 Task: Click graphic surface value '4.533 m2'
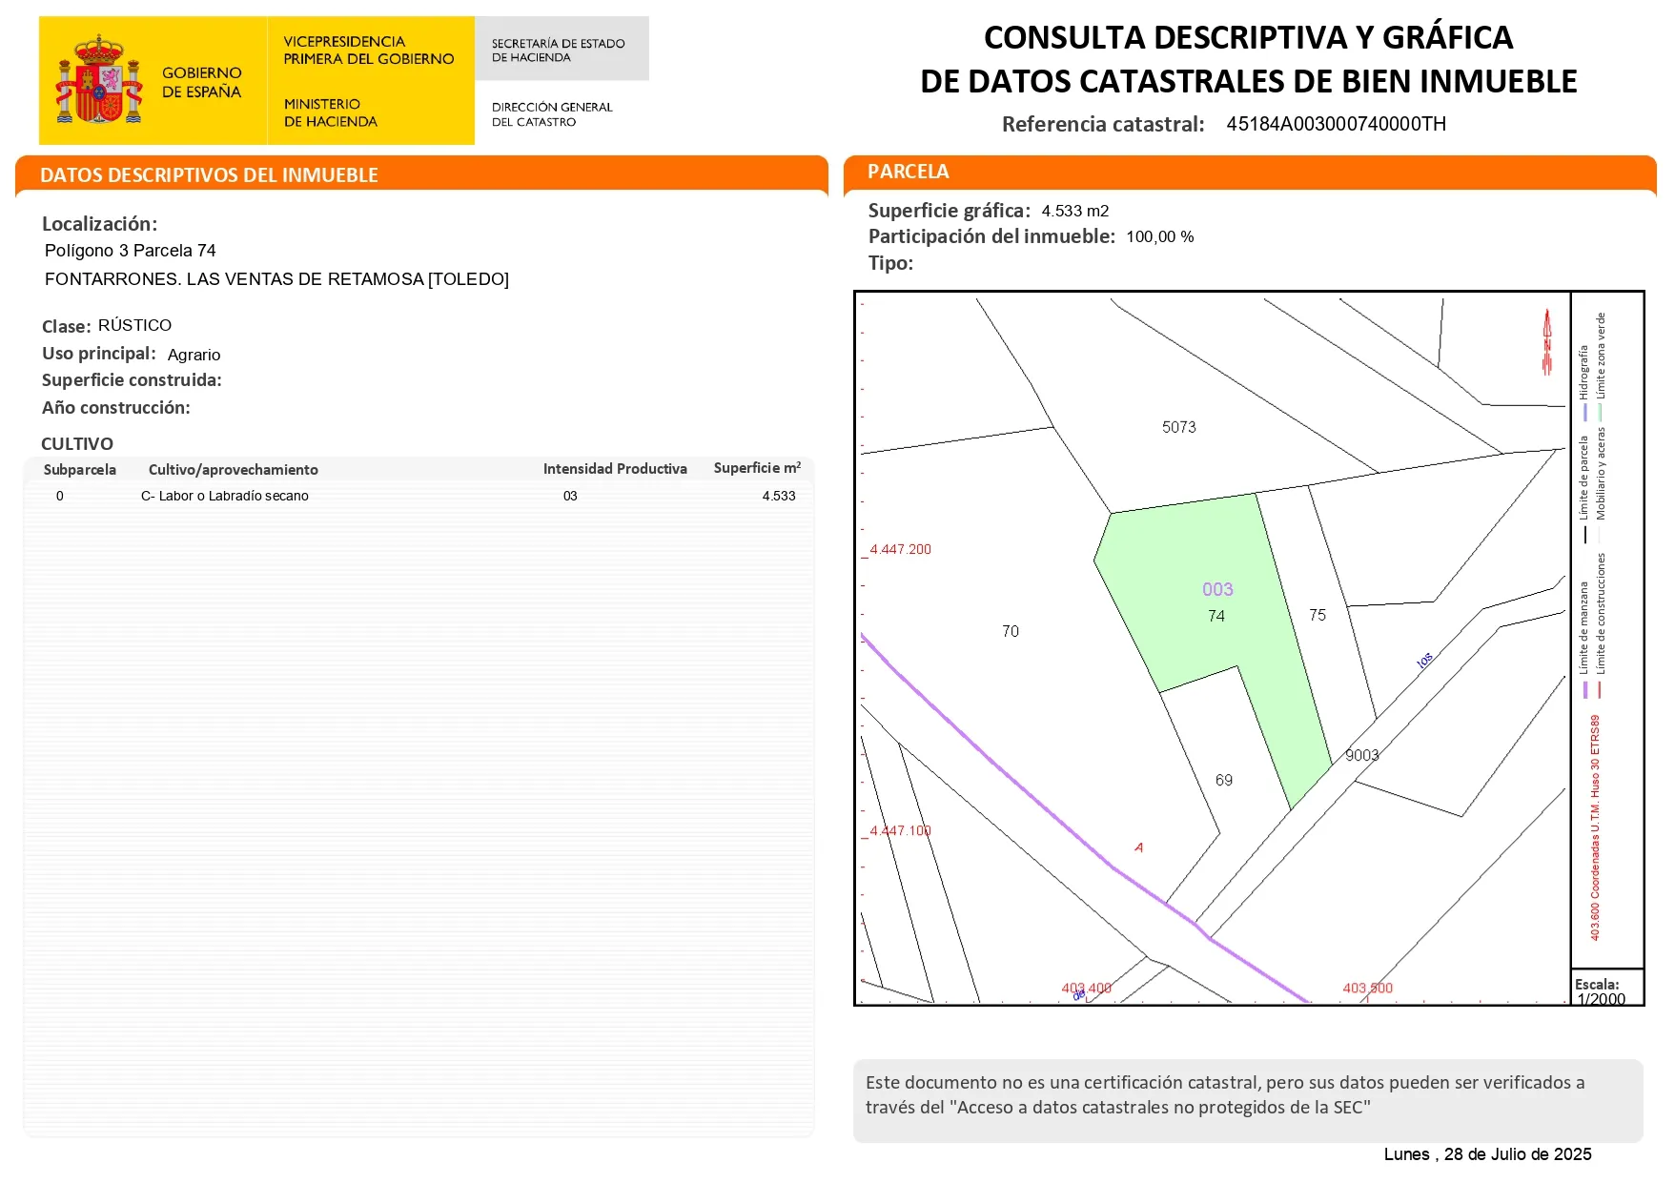[1075, 212]
